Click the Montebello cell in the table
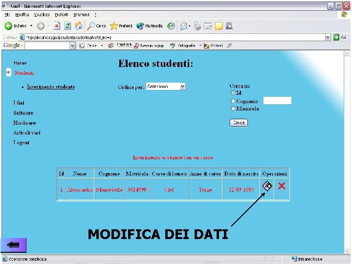The height and width of the screenshot is (264, 352). [x=109, y=190]
